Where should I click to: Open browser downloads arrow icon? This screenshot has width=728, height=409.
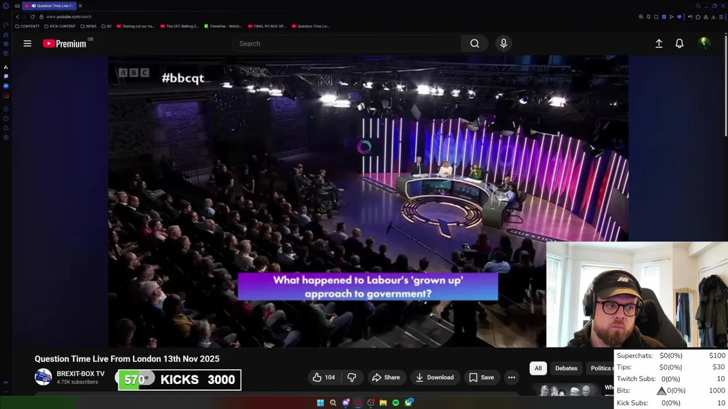[713, 17]
